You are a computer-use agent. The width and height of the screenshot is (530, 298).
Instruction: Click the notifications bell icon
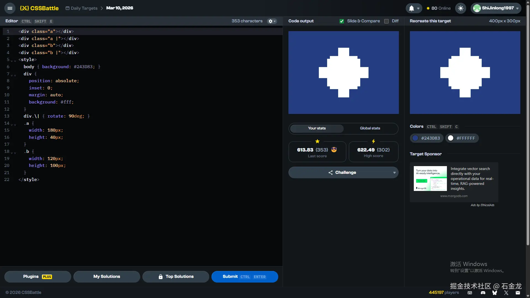click(x=411, y=8)
